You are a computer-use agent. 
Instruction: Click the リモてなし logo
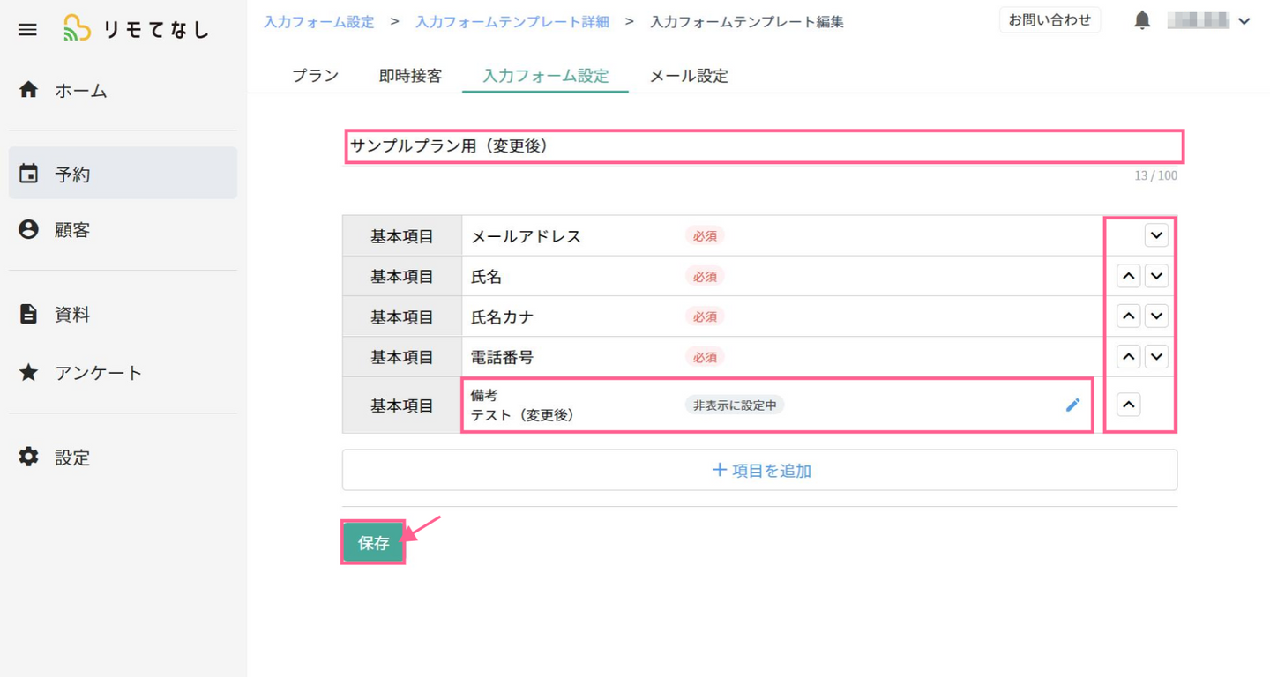(x=137, y=29)
